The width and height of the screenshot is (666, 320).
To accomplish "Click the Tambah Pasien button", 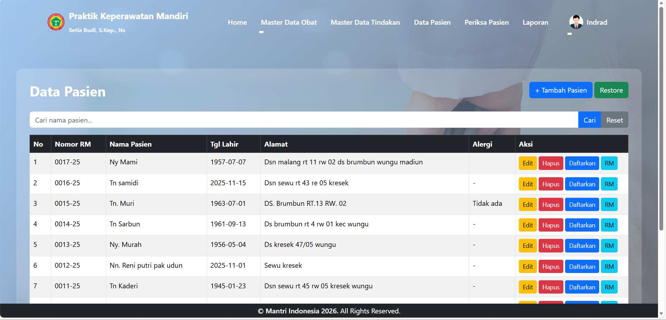I will pos(560,90).
